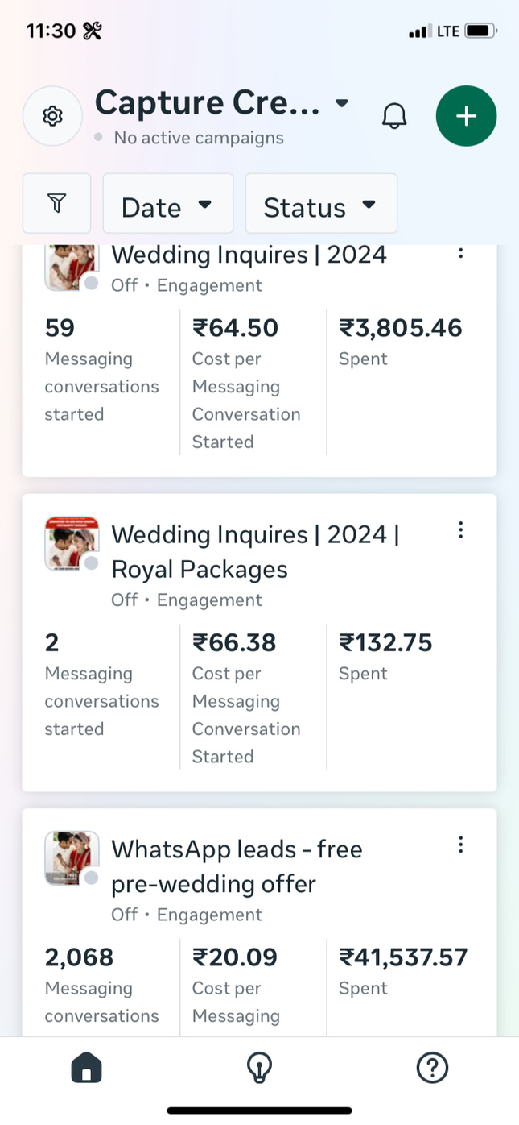Tap the WhatsApp leads campaign thumbnail

(72, 858)
